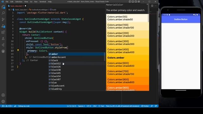203x114 pixels.
Task: Toggle primary side bar layout icon
Action: click(130, 2)
